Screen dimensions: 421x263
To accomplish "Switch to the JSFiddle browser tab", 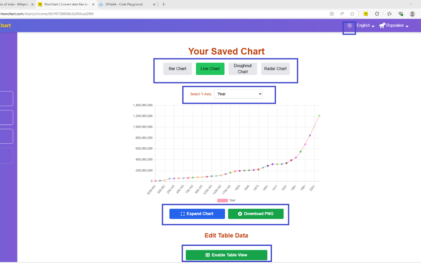I will click(125, 4).
